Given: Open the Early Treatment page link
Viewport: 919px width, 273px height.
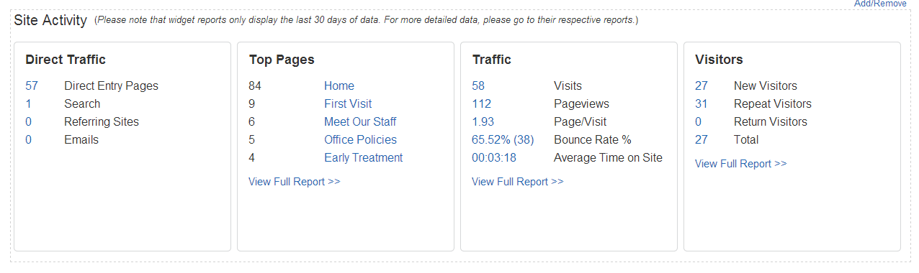Looking at the screenshot, I should 363,157.
